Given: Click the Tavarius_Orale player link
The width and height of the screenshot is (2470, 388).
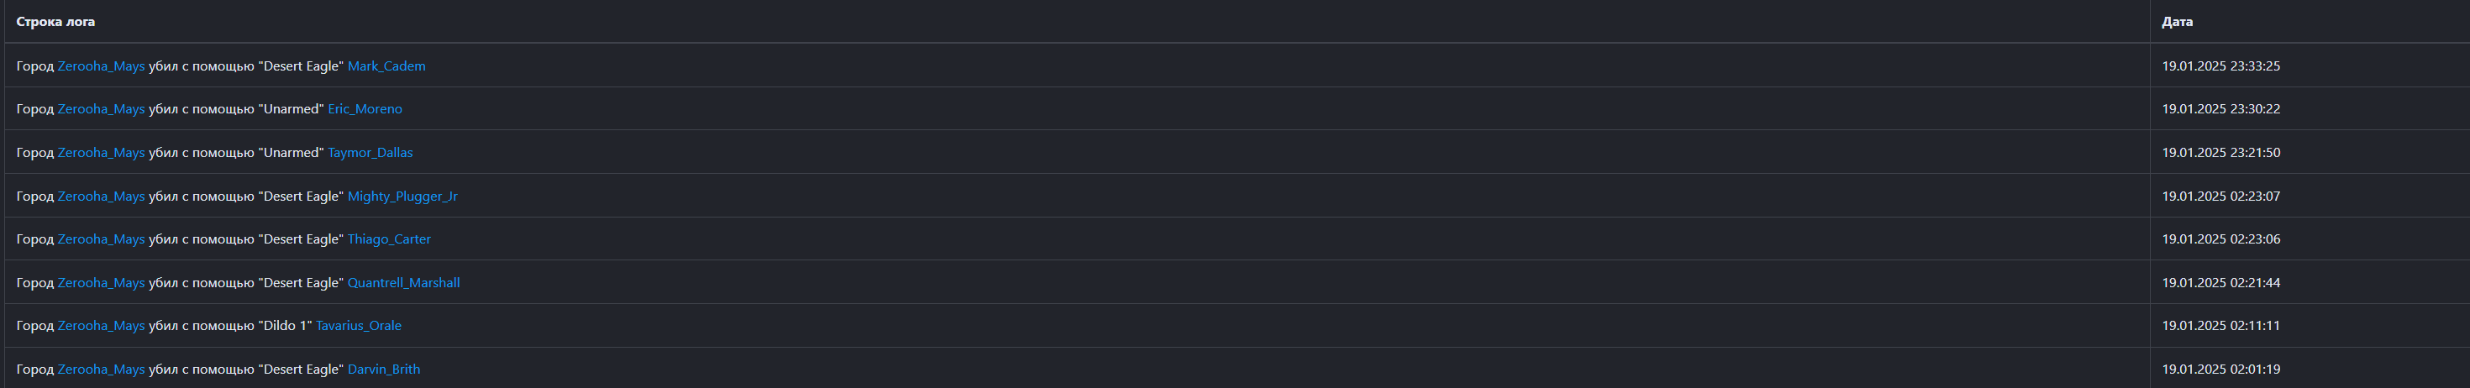Looking at the screenshot, I should (359, 326).
